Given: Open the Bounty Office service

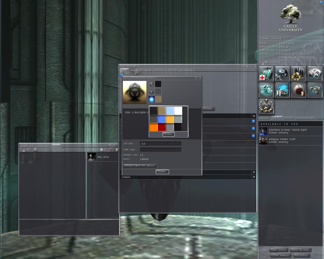Looking at the screenshot, I should [299, 90].
